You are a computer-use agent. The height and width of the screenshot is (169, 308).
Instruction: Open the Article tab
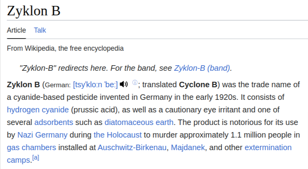[16, 30]
